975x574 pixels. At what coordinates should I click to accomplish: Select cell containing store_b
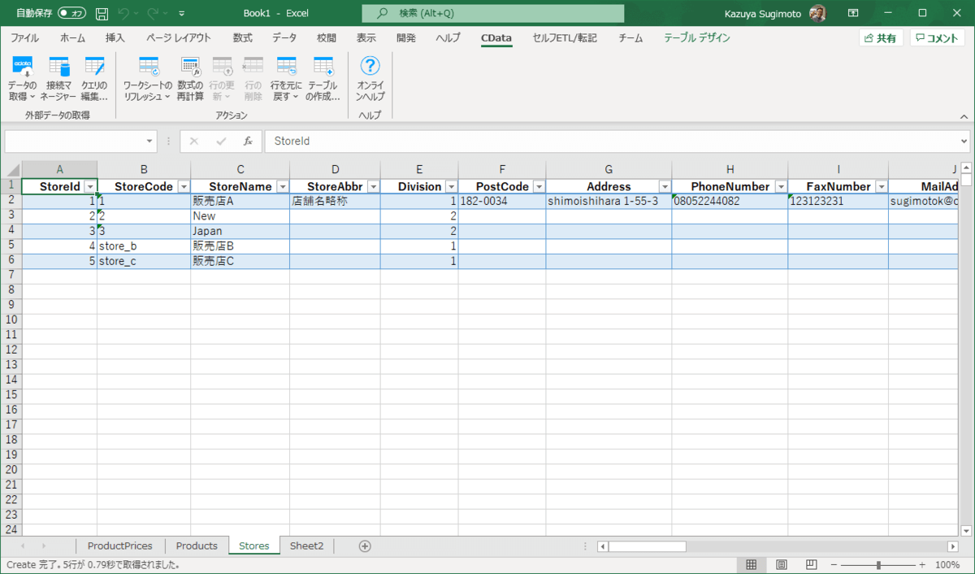pos(144,246)
